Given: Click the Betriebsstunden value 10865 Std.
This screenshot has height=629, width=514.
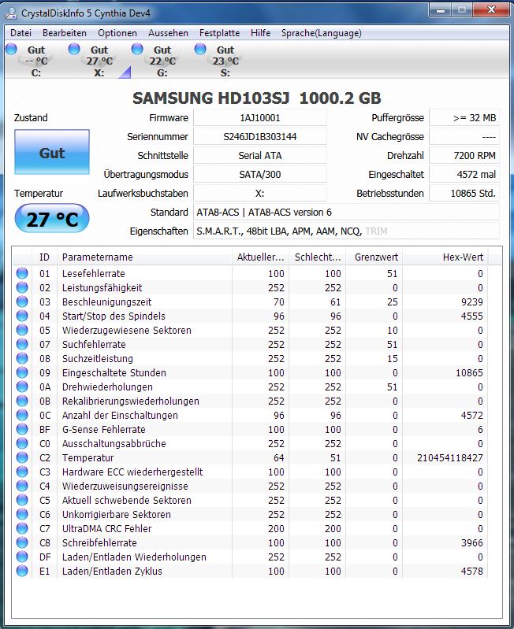Looking at the screenshot, I should pyautogui.click(x=464, y=193).
